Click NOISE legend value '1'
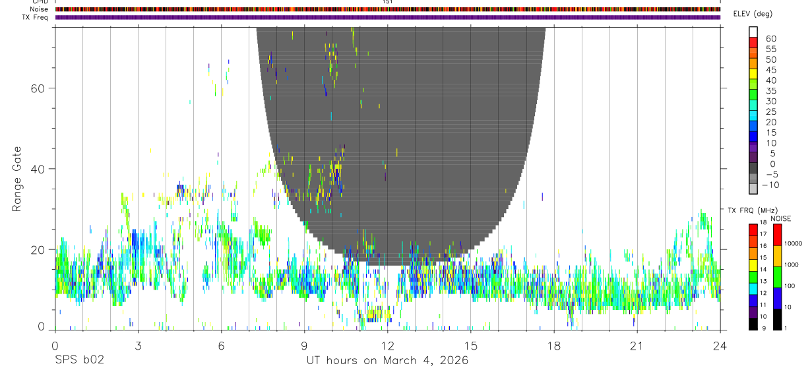 (787, 328)
